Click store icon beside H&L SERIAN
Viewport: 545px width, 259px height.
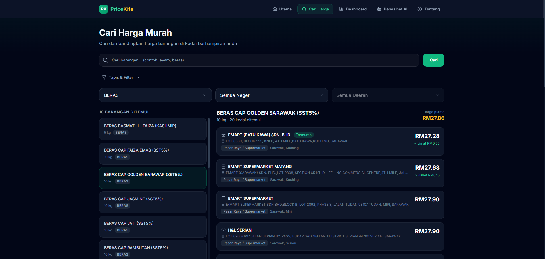tap(224, 230)
